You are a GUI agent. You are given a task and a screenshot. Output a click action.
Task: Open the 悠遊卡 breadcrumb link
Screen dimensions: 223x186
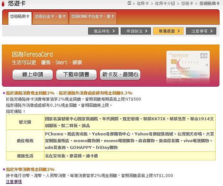tap(187, 3)
